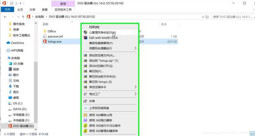This screenshot has height=136, width=255.
Task: Open the address bar history dropdown
Action: pos(203,17)
